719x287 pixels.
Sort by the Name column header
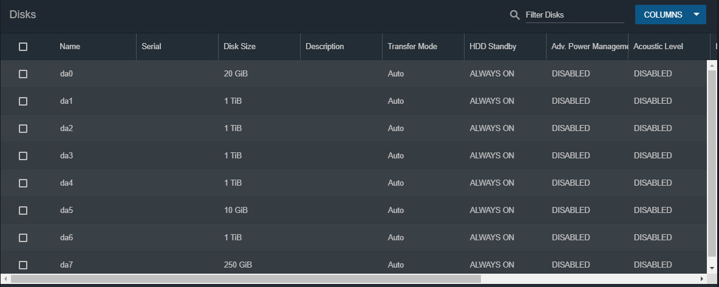coord(70,46)
